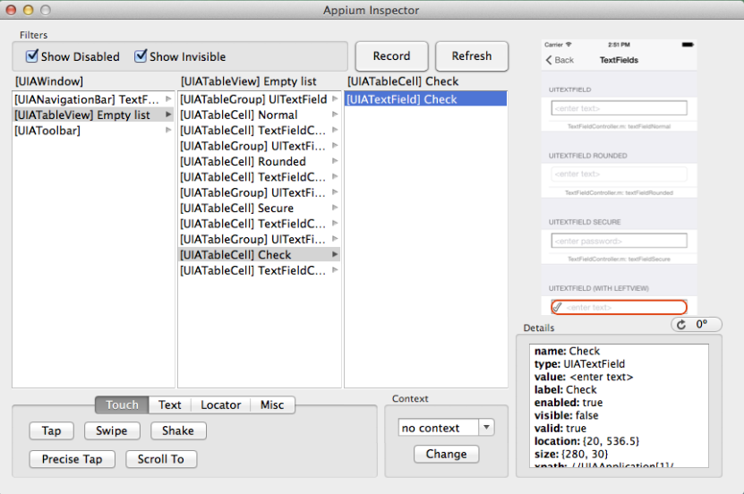Click the Change context button
This screenshot has height=494, width=744.
[x=446, y=455]
